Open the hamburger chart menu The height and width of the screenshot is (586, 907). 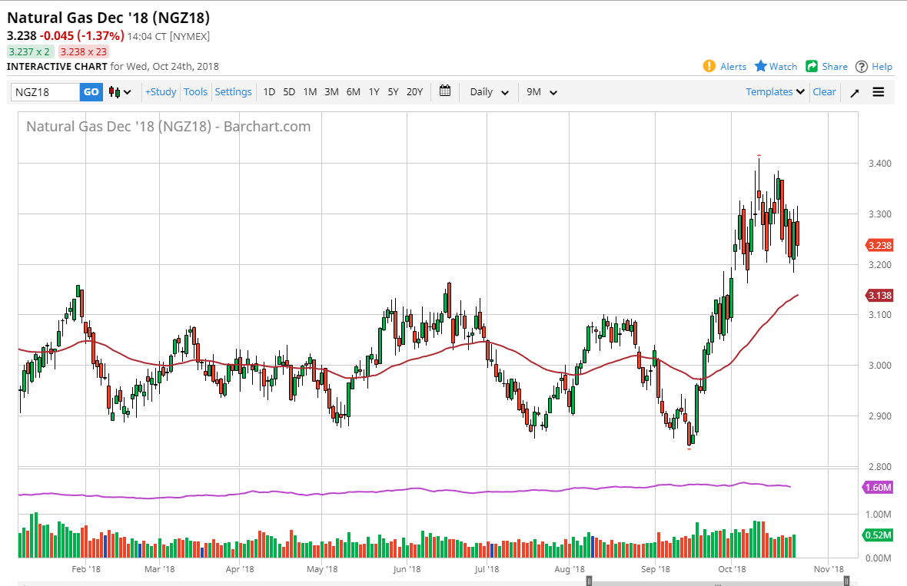(x=879, y=92)
